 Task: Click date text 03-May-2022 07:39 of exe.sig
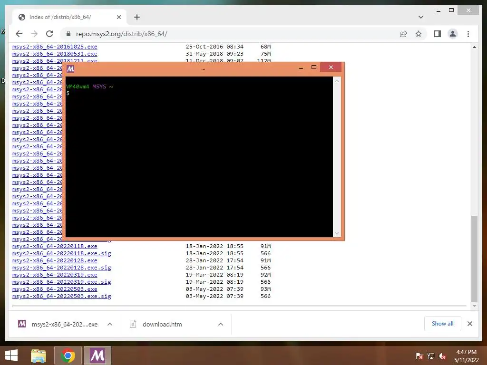point(214,296)
